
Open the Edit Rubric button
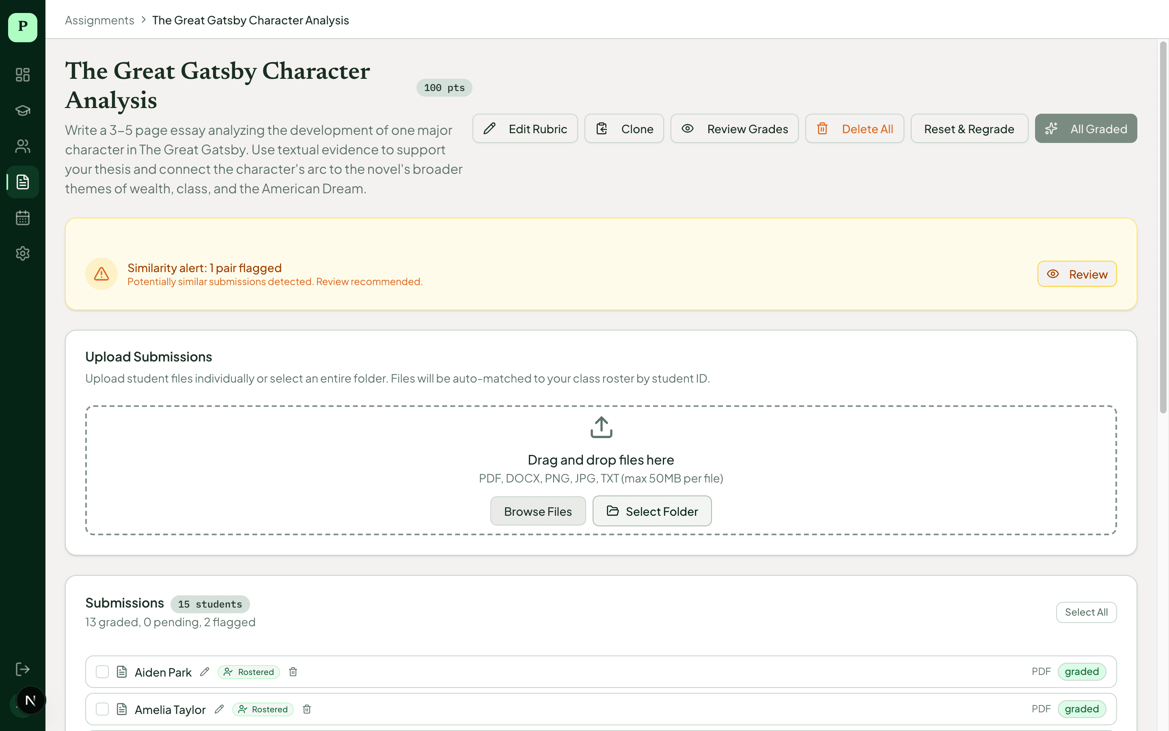point(525,129)
